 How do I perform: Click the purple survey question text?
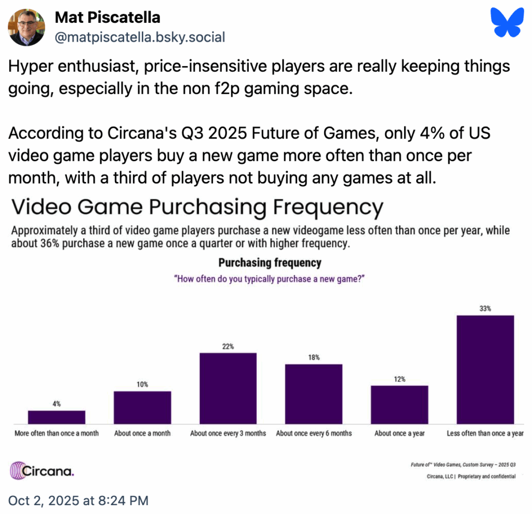[x=270, y=279]
